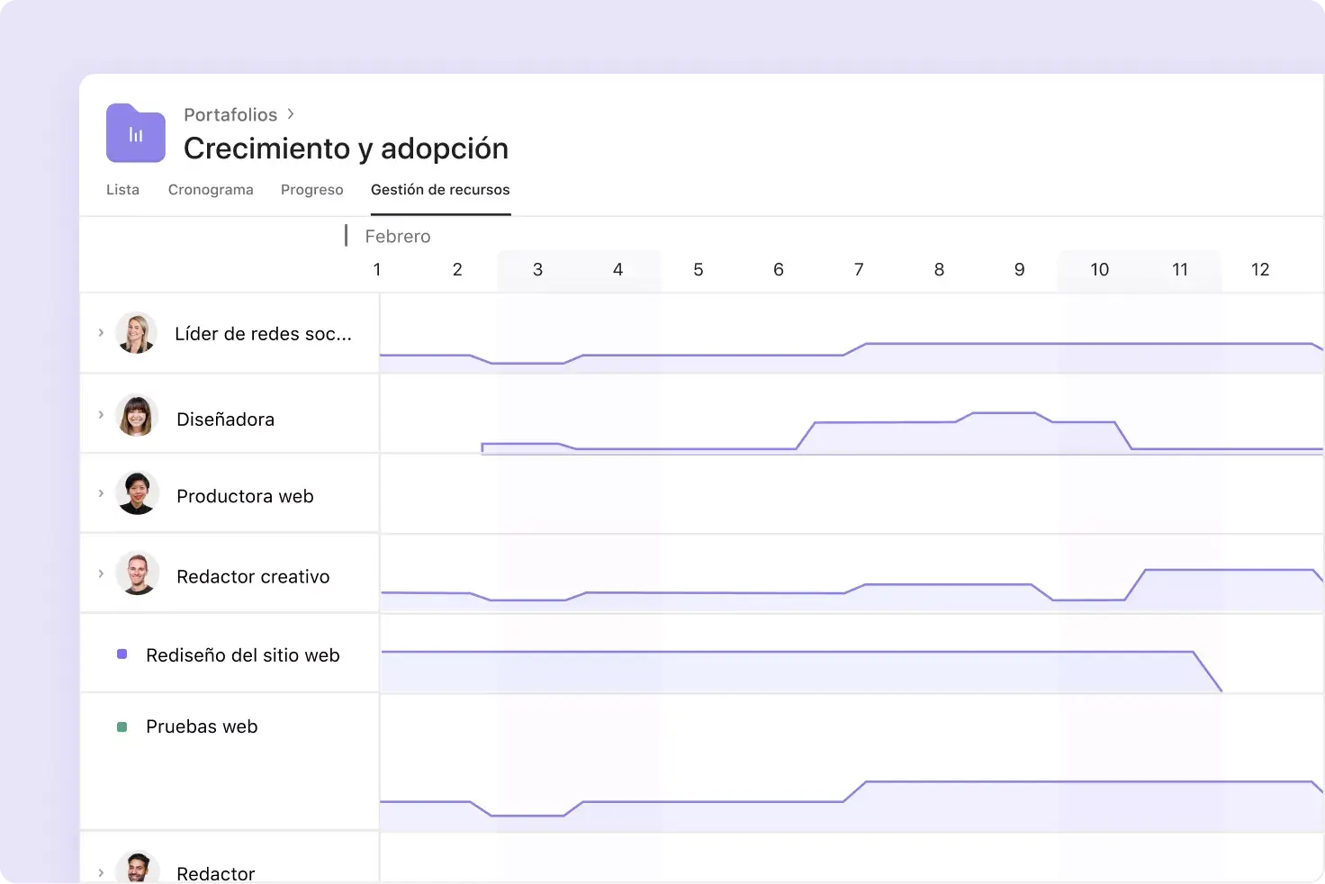The height and width of the screenshot is (884, 1325).
Task: Click the Productora web avatar
Action: point(137,492)
